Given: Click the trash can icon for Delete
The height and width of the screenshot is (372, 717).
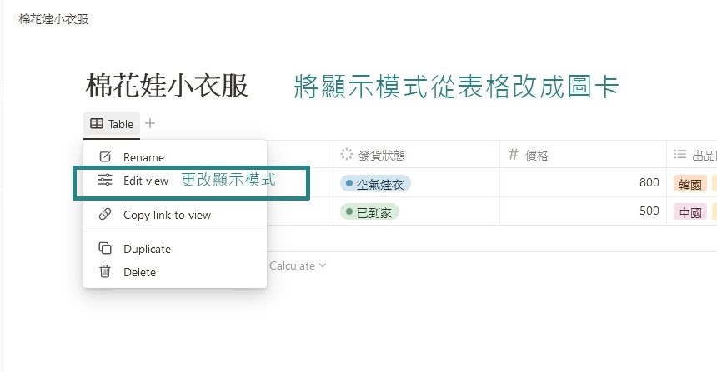Looking at the screenshot, I should [105, 271].
